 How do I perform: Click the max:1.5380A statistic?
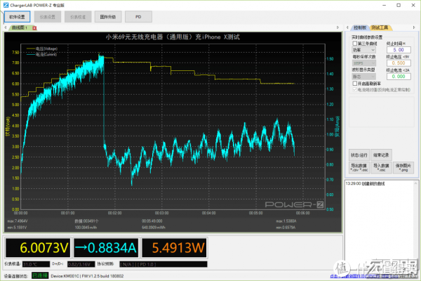286,221
